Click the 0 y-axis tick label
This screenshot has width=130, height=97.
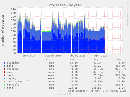tap(15, 53)
